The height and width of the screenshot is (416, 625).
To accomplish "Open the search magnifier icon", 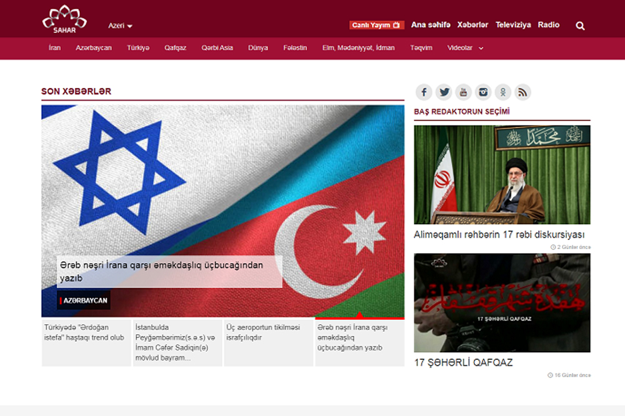I will click(x=580, y=26).
